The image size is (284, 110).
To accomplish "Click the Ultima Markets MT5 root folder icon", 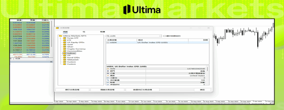I will [60, 36].
